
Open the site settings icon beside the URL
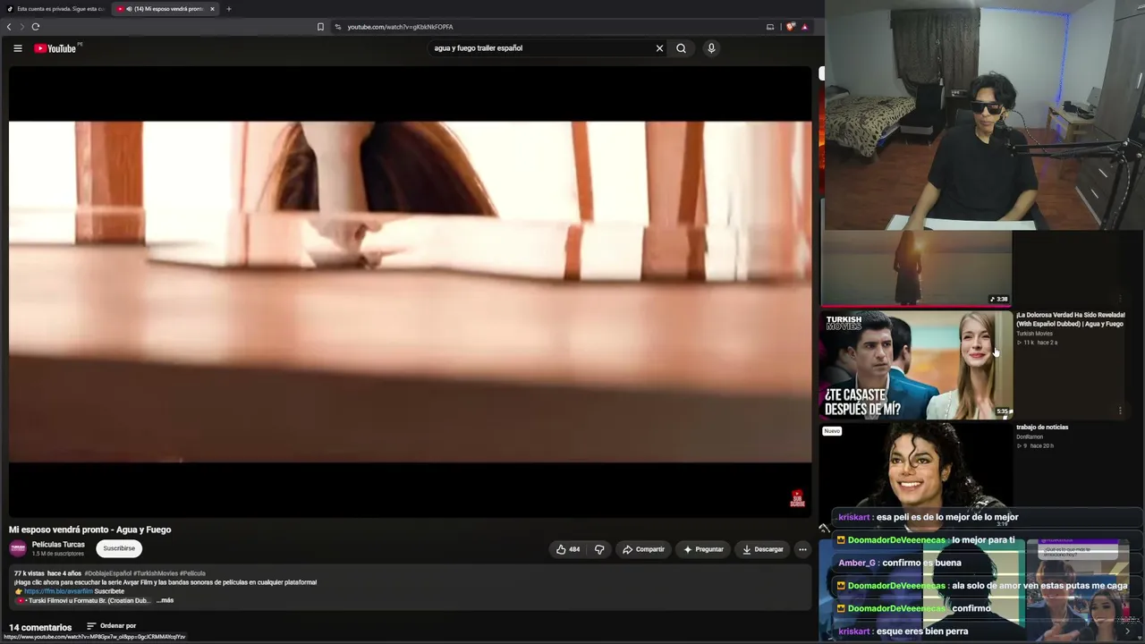click(337, 27)
